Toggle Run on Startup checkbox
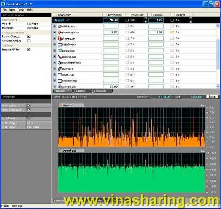This screenshot has height=209, width=221. (x=29, y=37)
